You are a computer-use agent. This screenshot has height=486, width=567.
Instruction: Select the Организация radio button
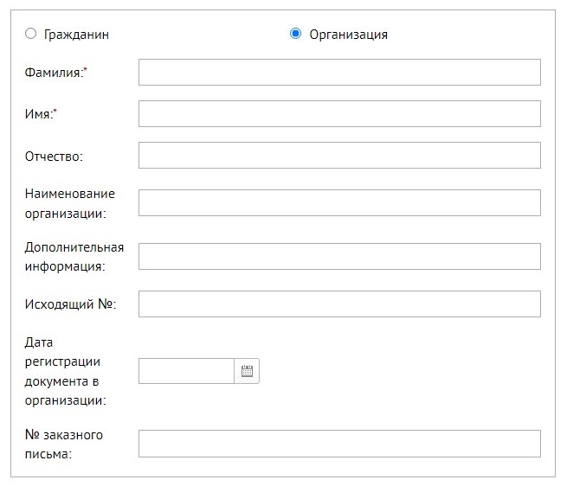(x=296, y=34)
